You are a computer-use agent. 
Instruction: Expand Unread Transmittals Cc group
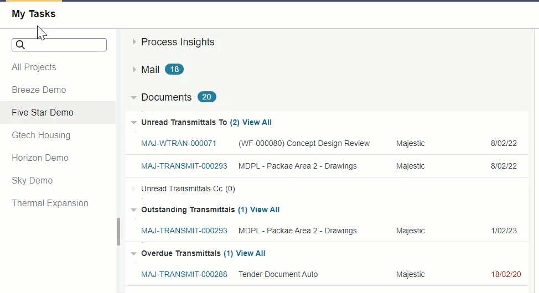pos(134,189)
